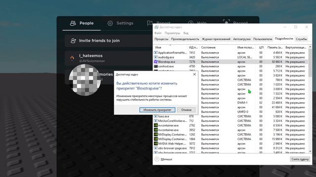The height and width of the screenshot is (177, 316).
Task: Sort by Имя column header
Action: [x=170, y=47]
